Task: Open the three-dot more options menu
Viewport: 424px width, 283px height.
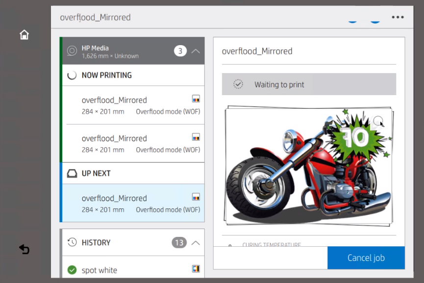Action: pyautogui.click(x=398, y=17)
